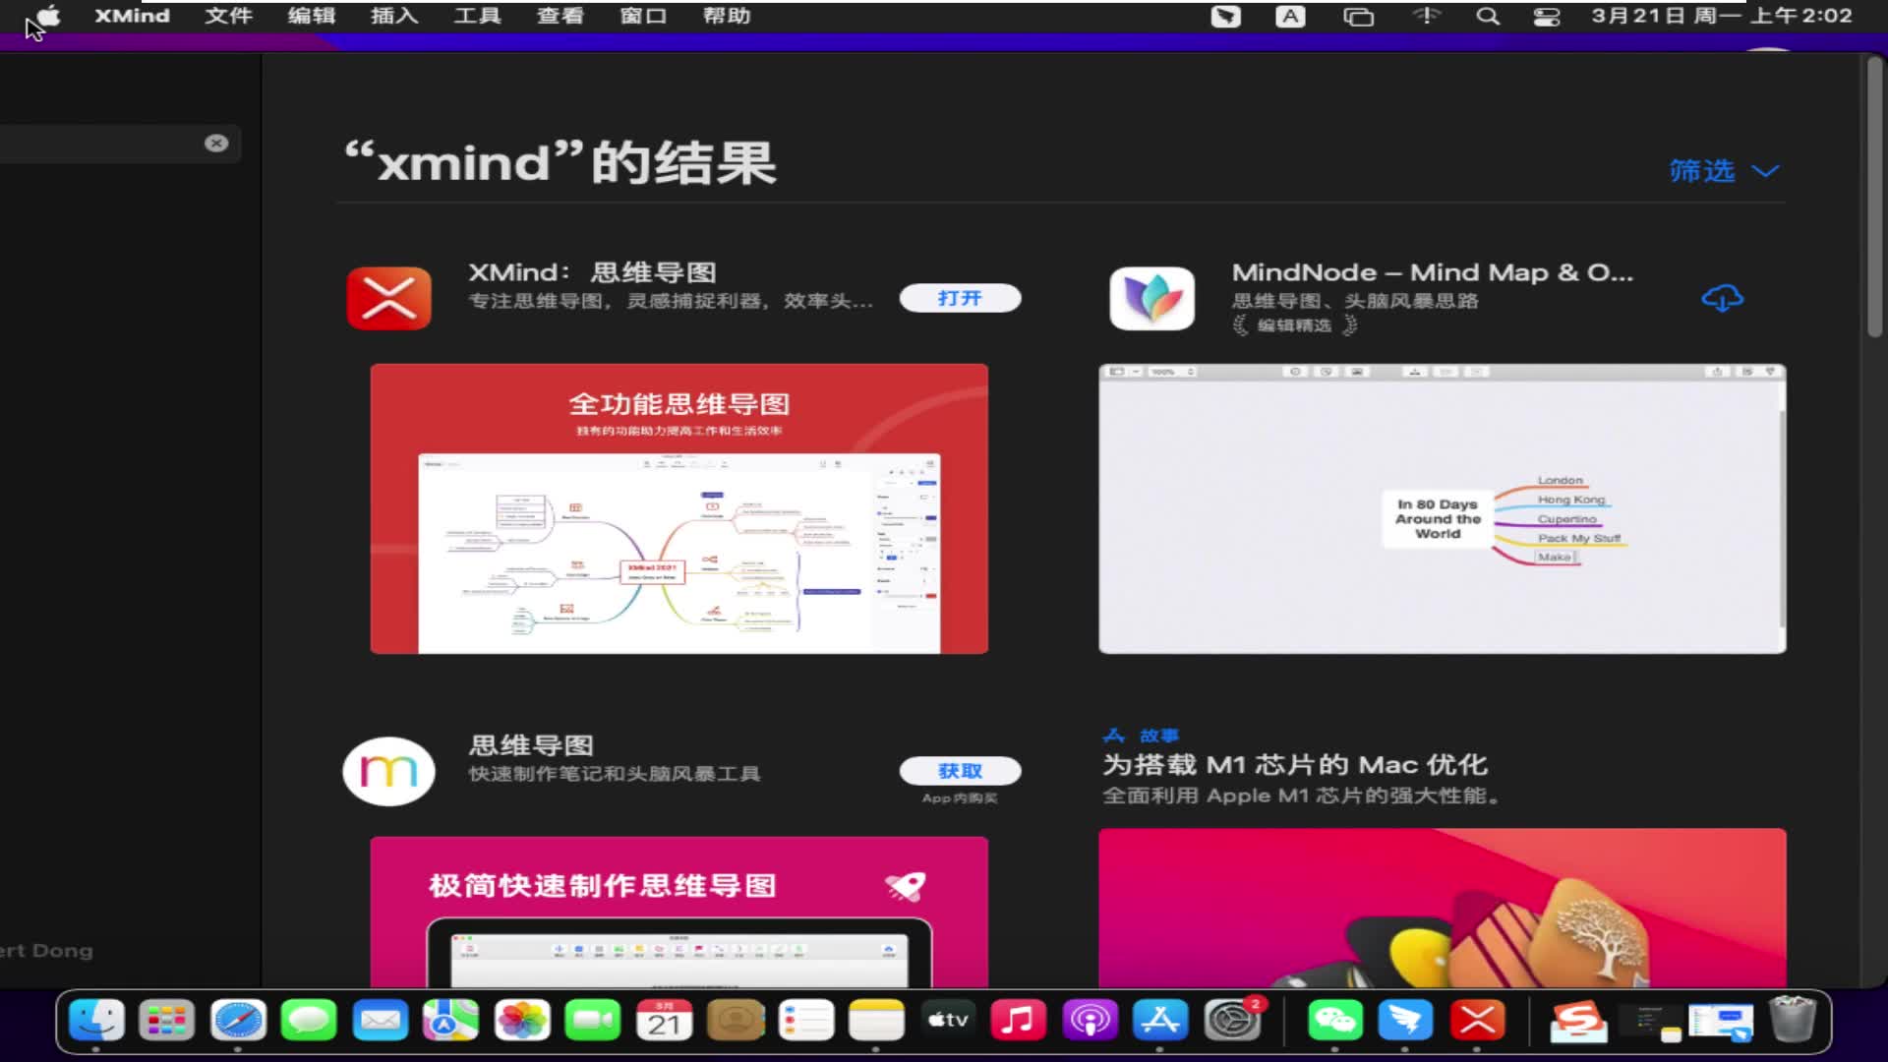The width and height of the screenshot is (1888, 1062).
Task: Click the input method A icon in menu bar
Action: [1289, 16]
